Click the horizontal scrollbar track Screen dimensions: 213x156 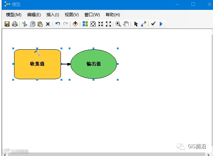pyautogui.click(x=107, y=155)
